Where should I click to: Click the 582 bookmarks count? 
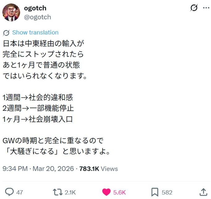pyautogui.click(x=167, y=192)
